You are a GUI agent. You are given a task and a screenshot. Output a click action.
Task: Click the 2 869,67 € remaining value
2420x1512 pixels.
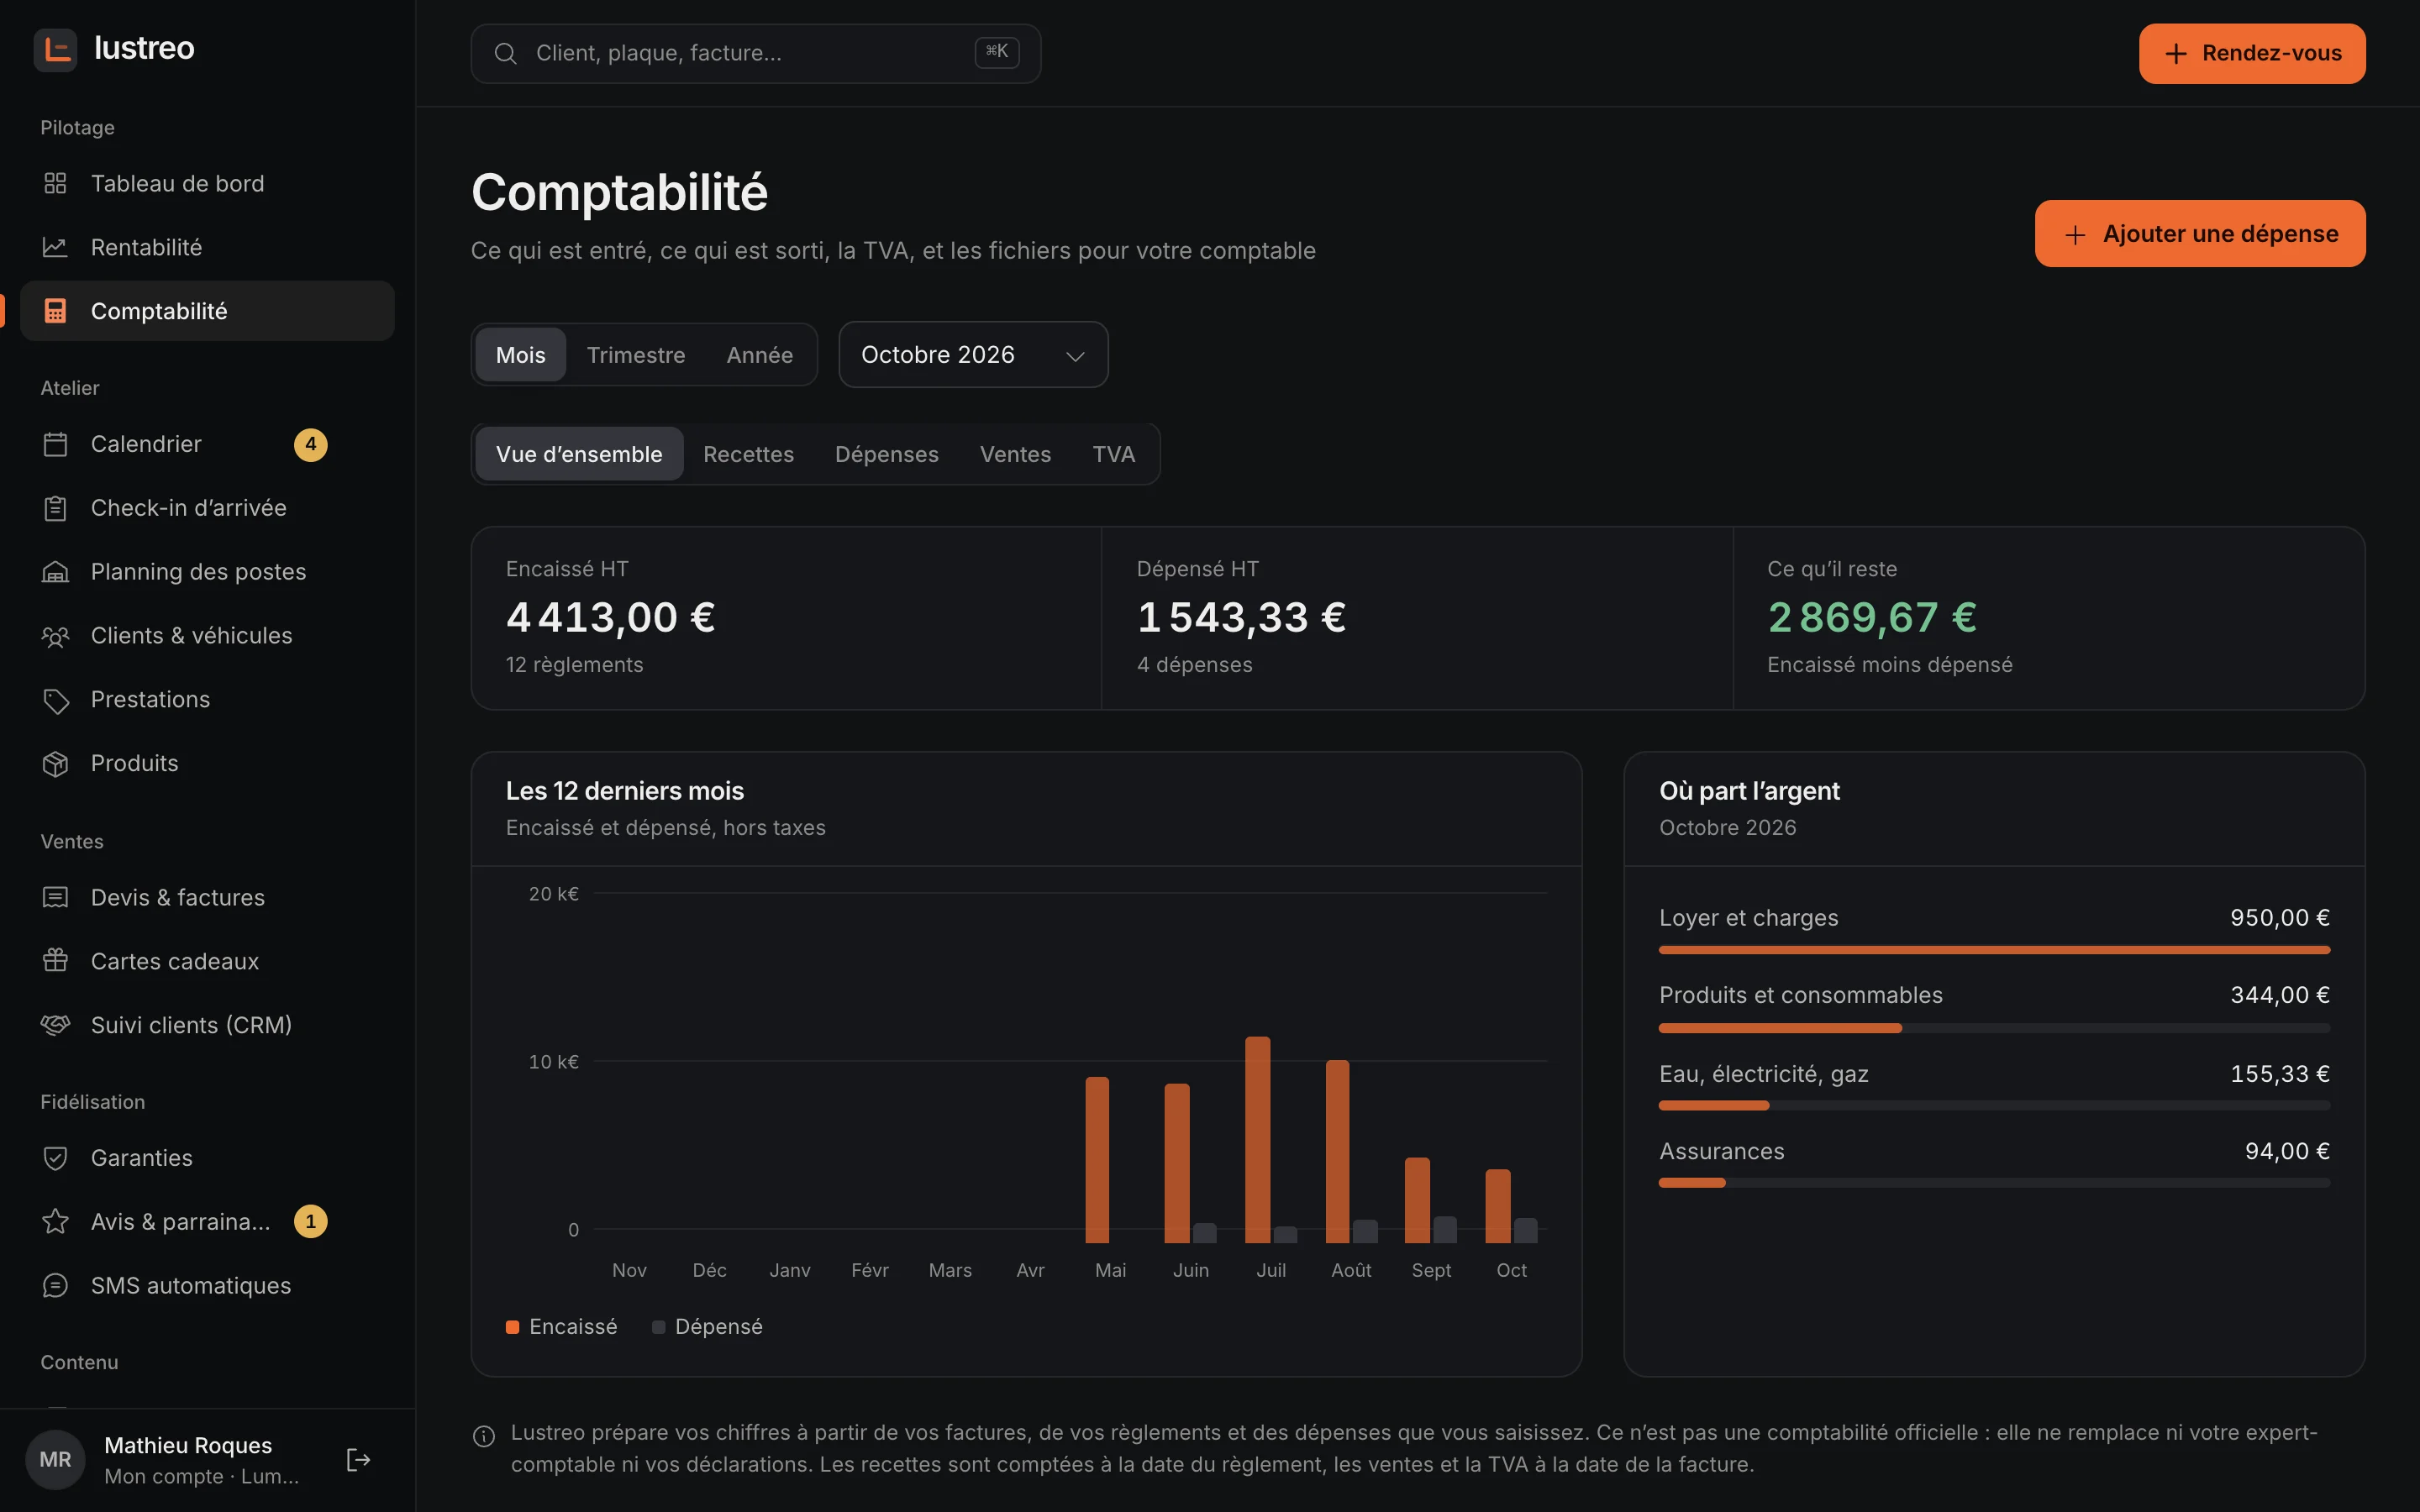pos(1872,617)
